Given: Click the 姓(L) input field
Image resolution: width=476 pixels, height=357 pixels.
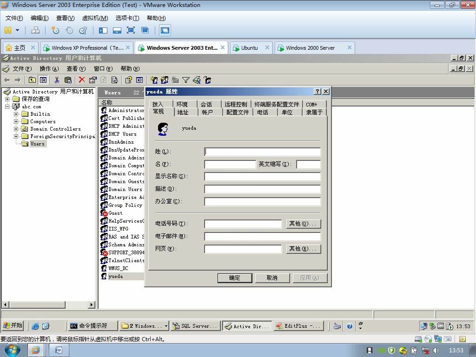Looking at the screenshot, I should pos(263,152).
